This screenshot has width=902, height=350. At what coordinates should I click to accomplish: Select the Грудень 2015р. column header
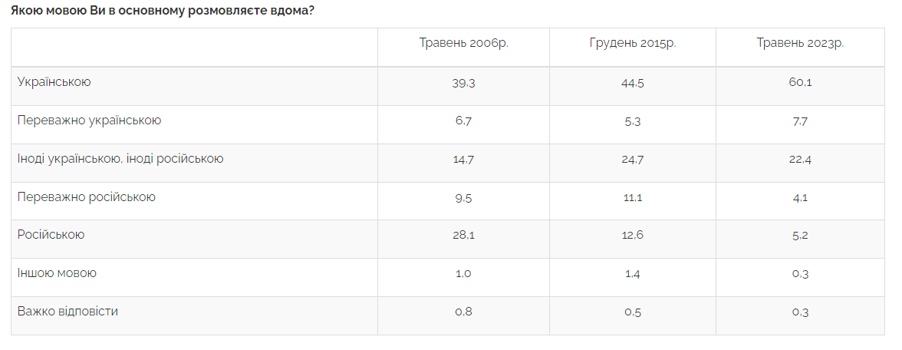[633, 43]
